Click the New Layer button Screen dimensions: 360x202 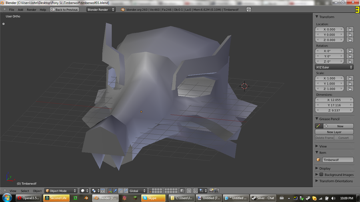[334, 132]
